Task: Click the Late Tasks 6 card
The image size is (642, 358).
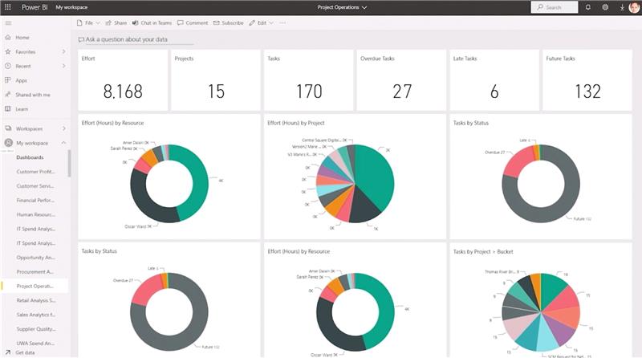Action: point(494,80)
